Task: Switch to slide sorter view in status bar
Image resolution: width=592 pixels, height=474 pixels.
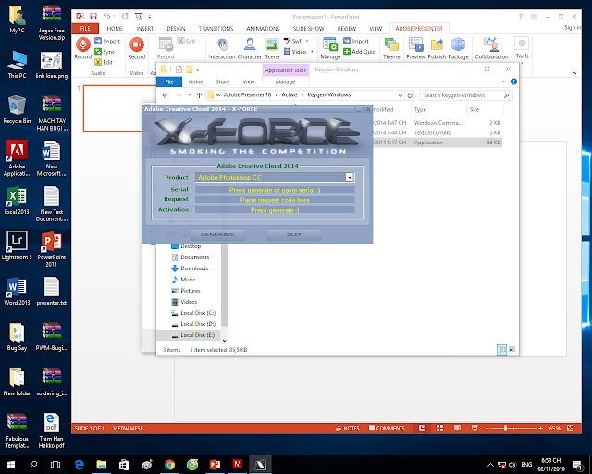Action: point(440,429)
